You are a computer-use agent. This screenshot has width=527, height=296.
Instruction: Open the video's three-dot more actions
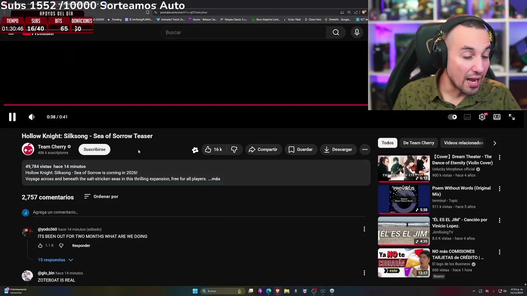click(x=365, y=149)
